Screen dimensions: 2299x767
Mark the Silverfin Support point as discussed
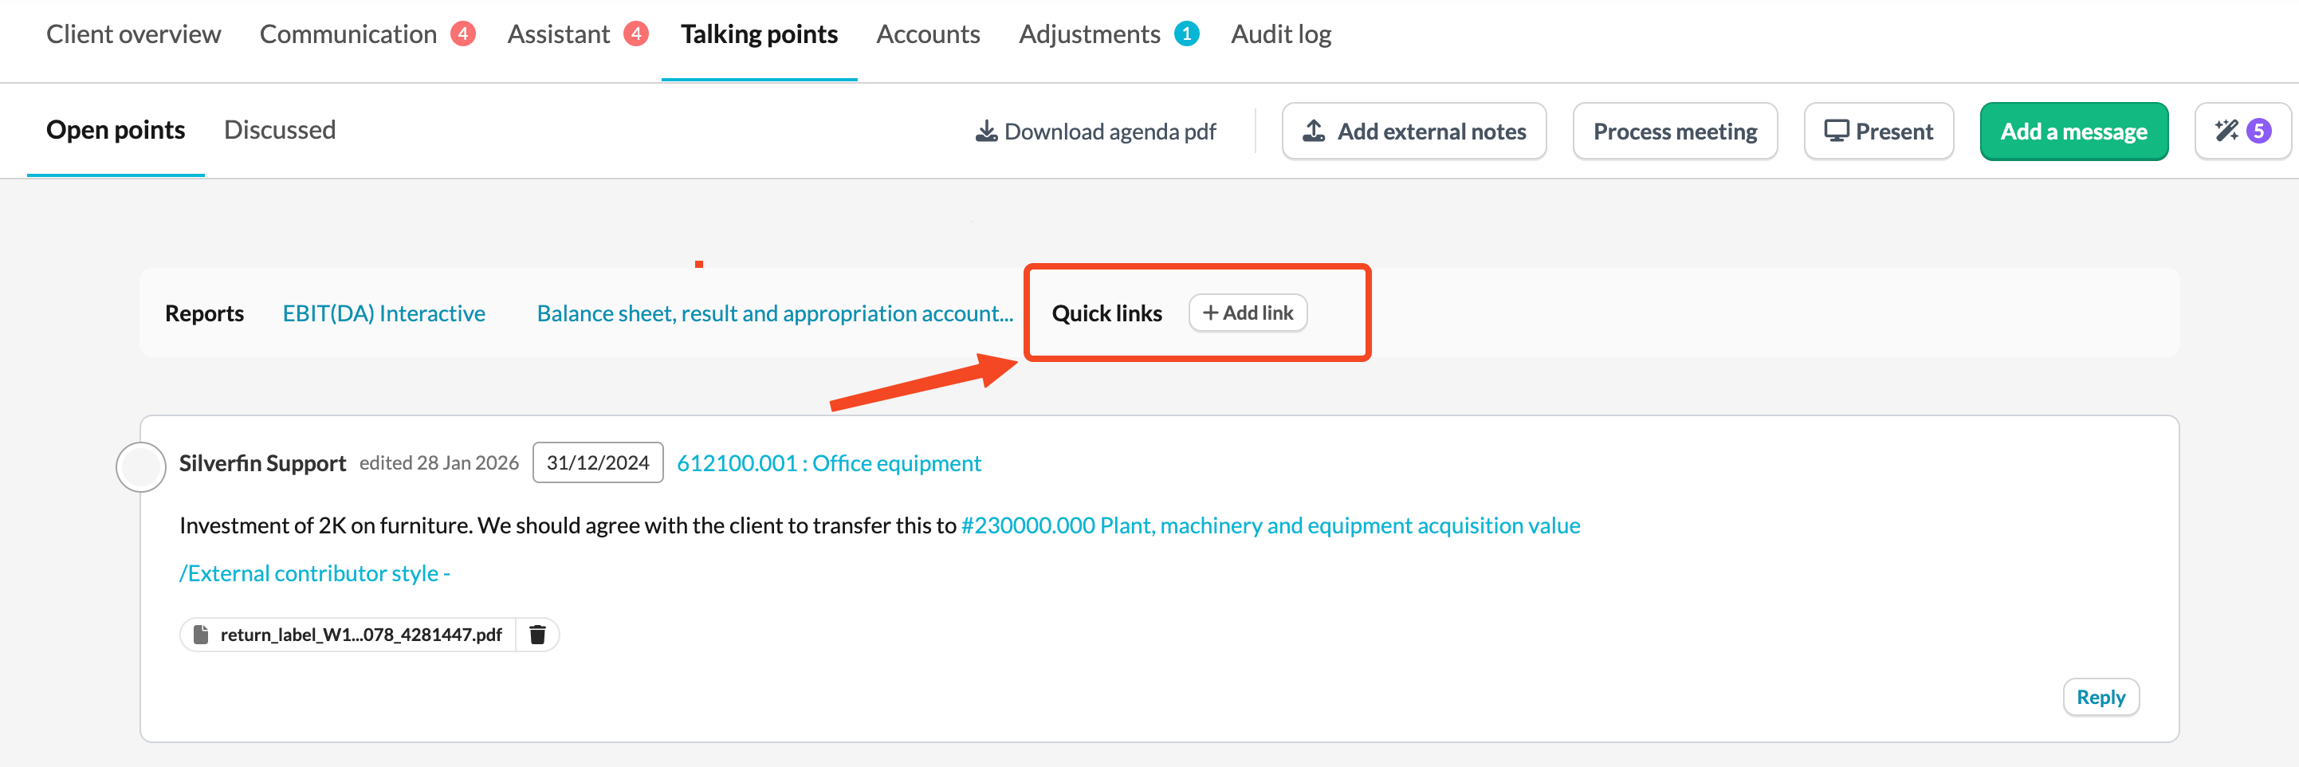pos(141,466)
